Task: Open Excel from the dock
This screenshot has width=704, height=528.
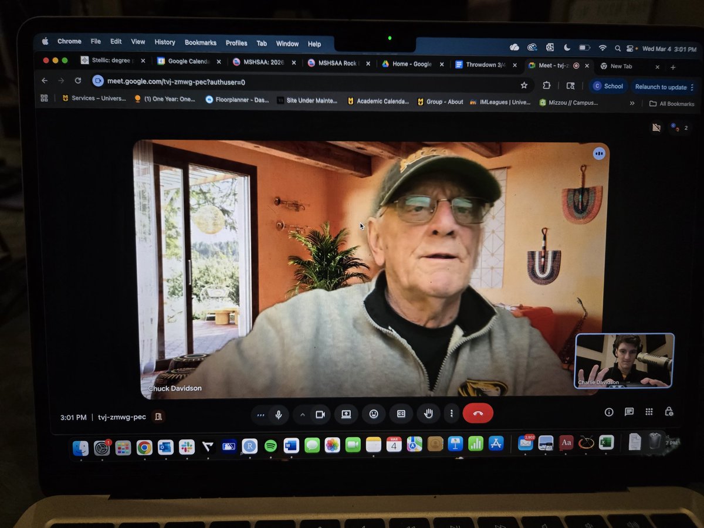Action: pyautogui.click(x=606, y=442)
